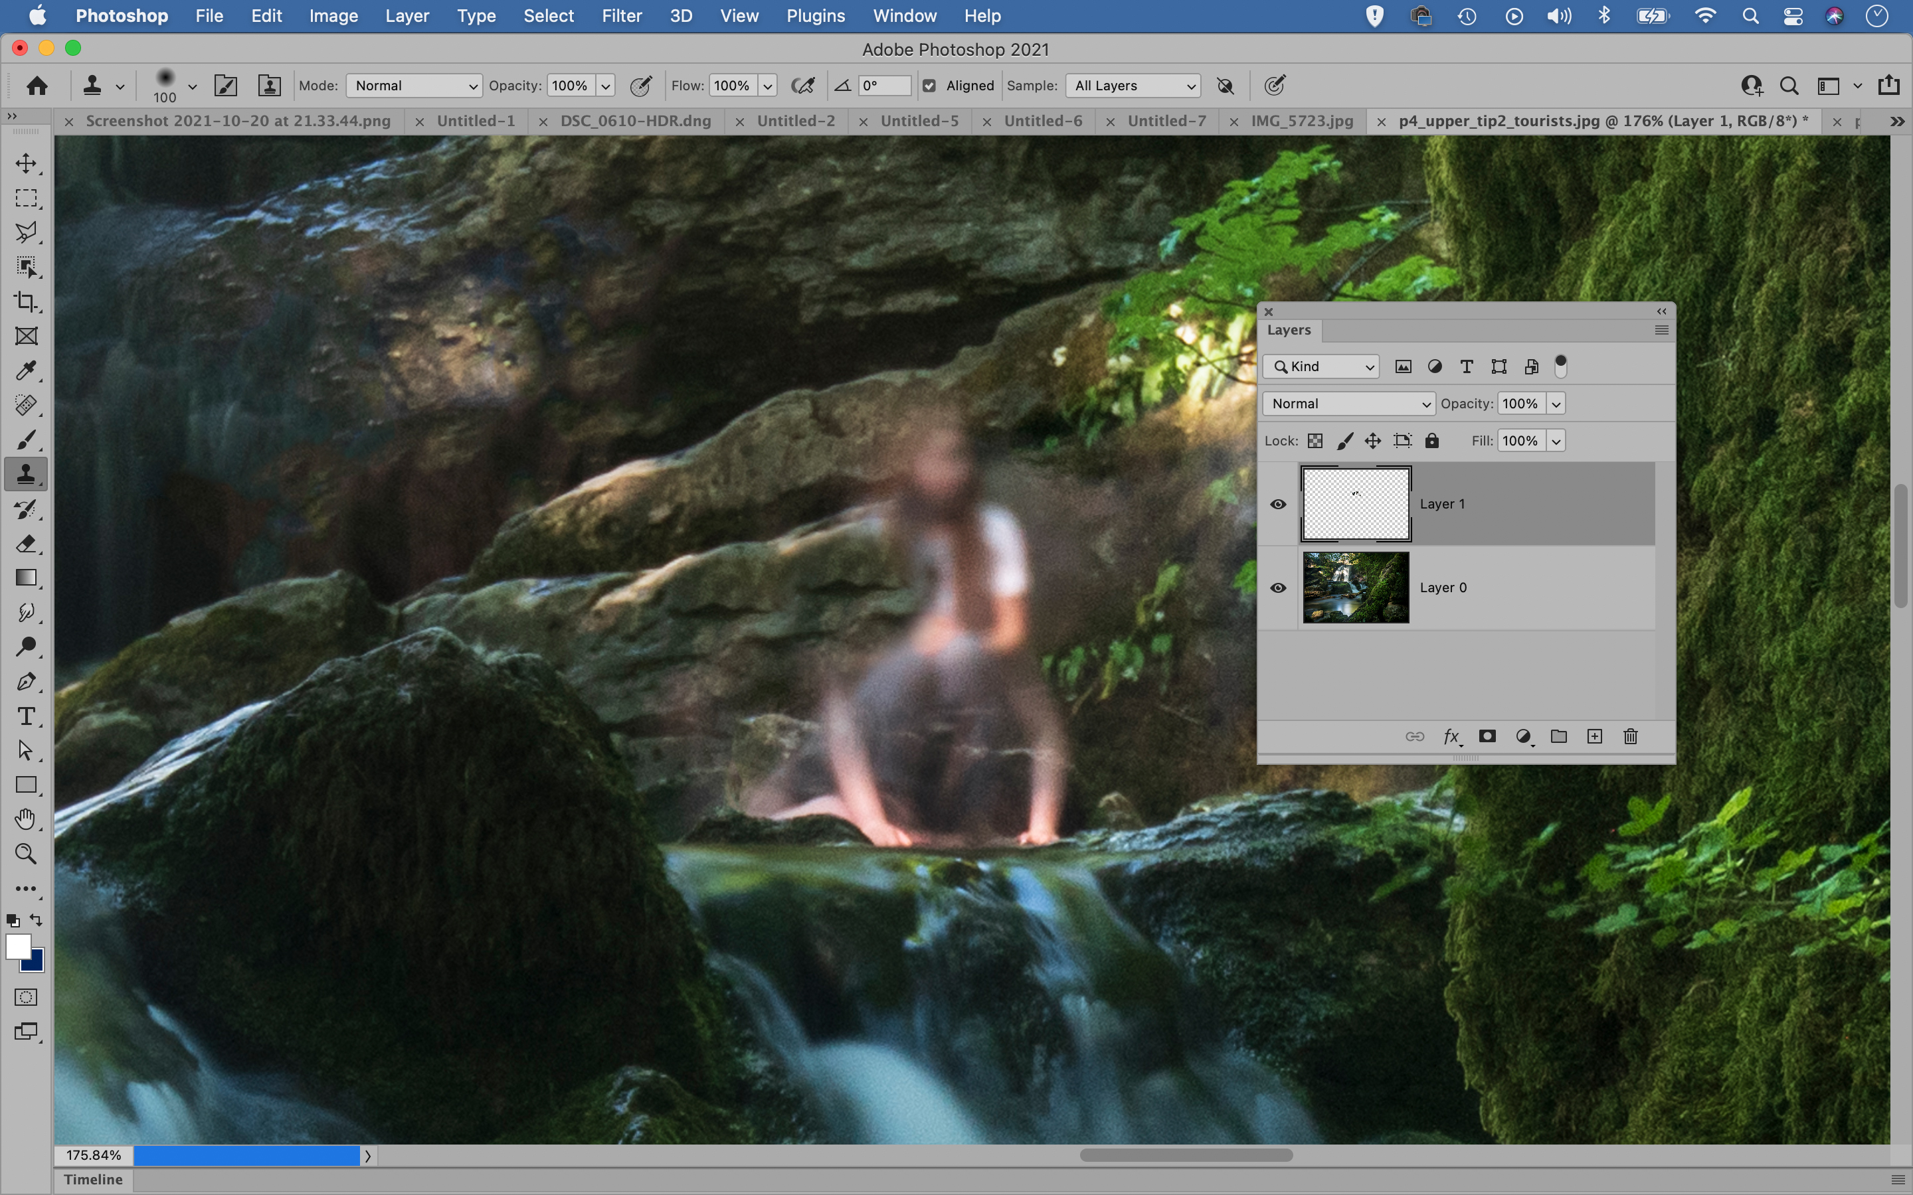
Task: Select the Zoom tool
Action: pyautogui.click(x=26, y=854)
